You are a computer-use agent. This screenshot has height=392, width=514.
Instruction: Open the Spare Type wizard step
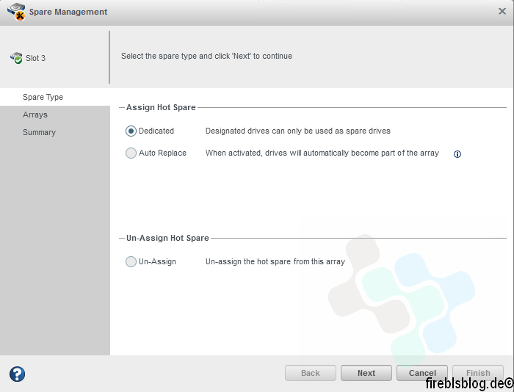[43, 97]
